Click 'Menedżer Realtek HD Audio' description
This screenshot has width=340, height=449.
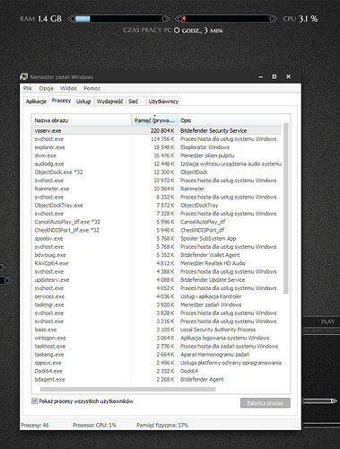(213, 263)
